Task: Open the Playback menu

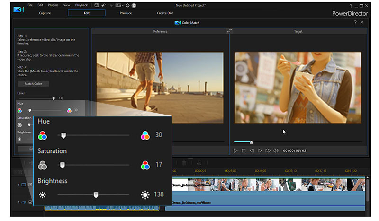Action: [x=81, y=5]
